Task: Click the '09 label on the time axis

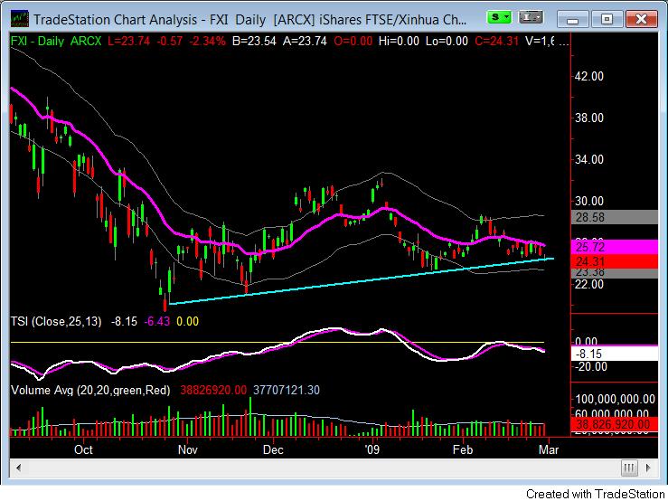Action: click(x=372, y=449)
